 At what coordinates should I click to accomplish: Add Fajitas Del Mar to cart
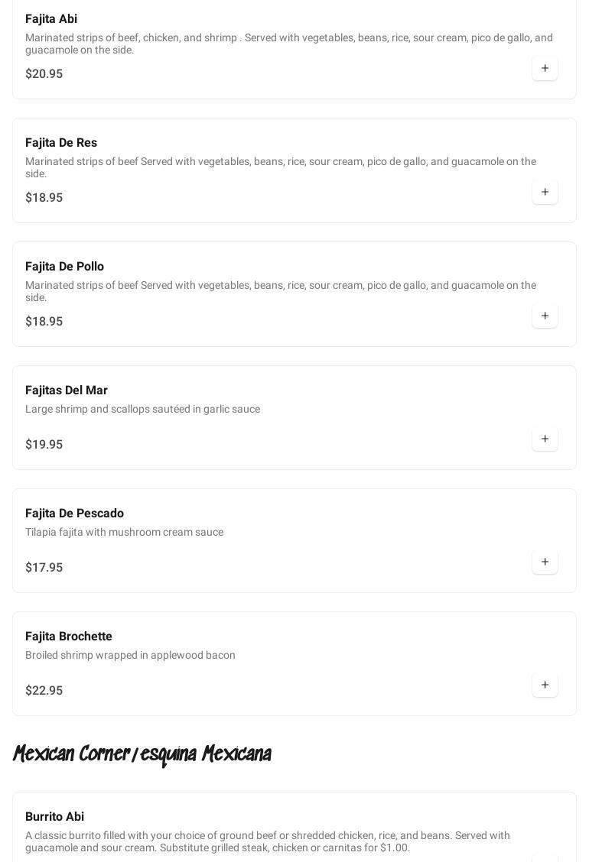point(545,439)
